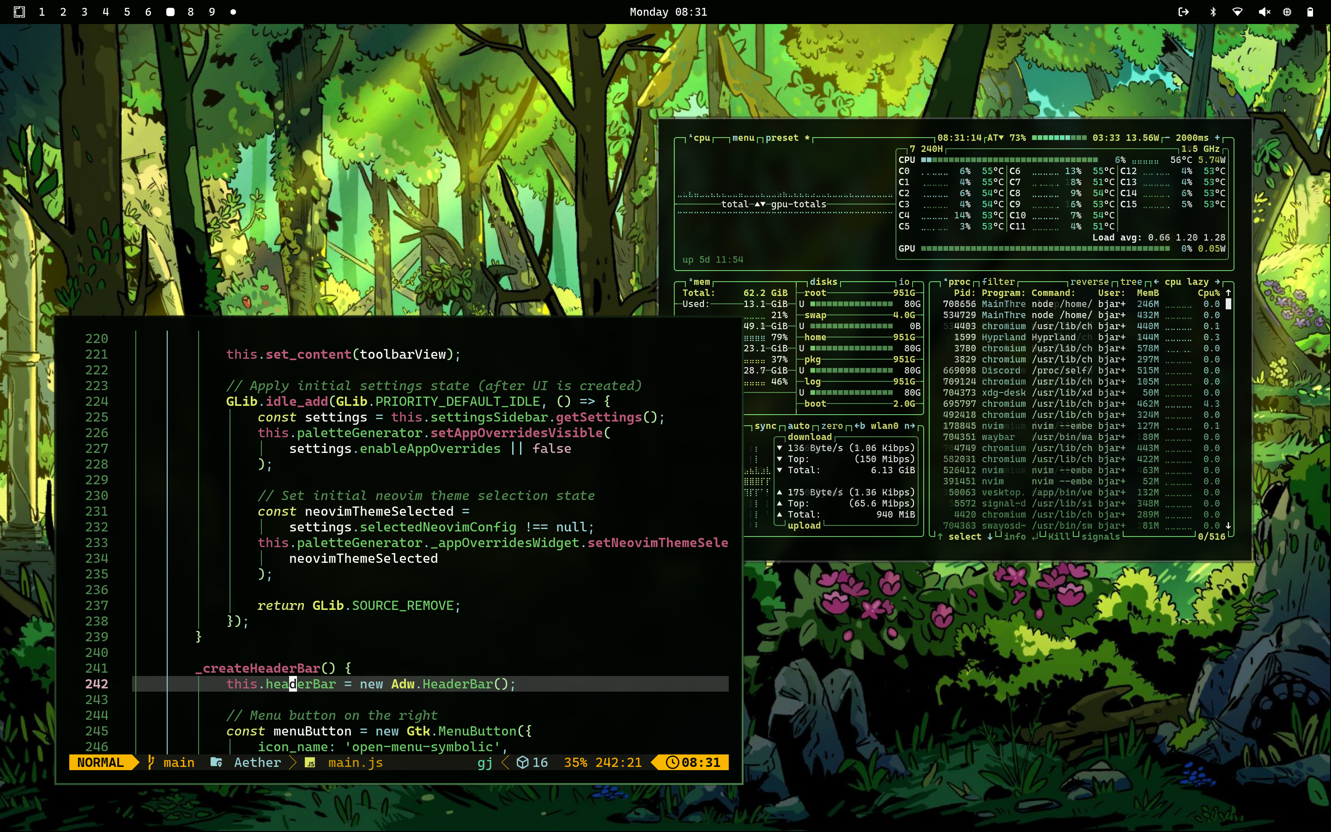The height and width of the screenshot is (832, 1331).
Task: Click the down arrow after select in btop
Action: [990, 537]
